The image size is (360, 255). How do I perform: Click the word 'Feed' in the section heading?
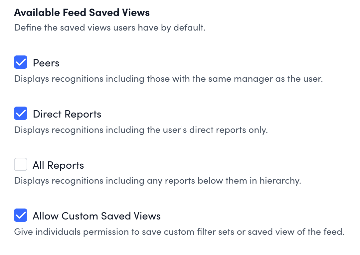click(x=73, y=13)
